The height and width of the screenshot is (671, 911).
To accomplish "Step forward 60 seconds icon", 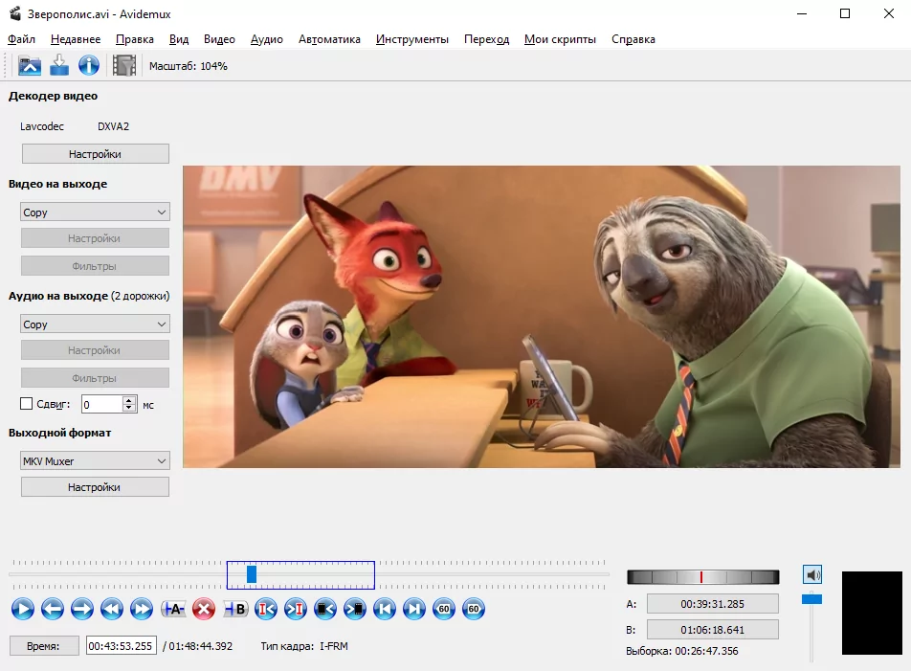I will click(474, 609).
